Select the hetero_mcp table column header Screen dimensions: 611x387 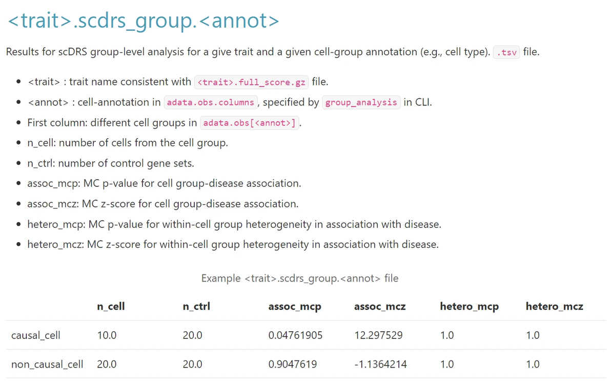[x=469, y=307]
